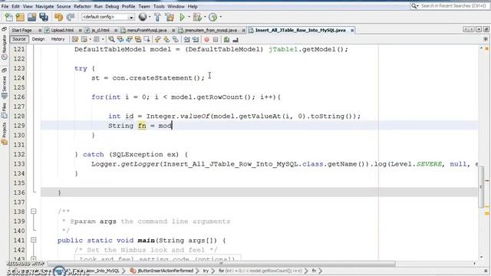491x276 pixels.
Task: Click the Build Project hammer icon
Action: coord(157,17)
